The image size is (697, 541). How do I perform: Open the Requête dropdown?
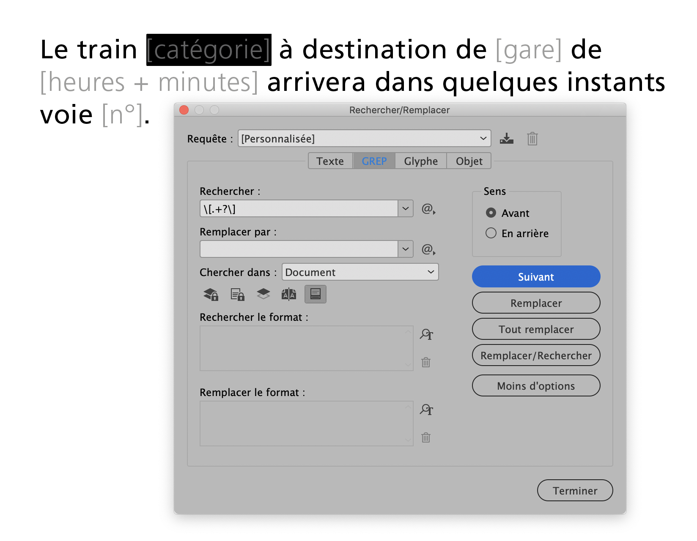tap(365, 139)
